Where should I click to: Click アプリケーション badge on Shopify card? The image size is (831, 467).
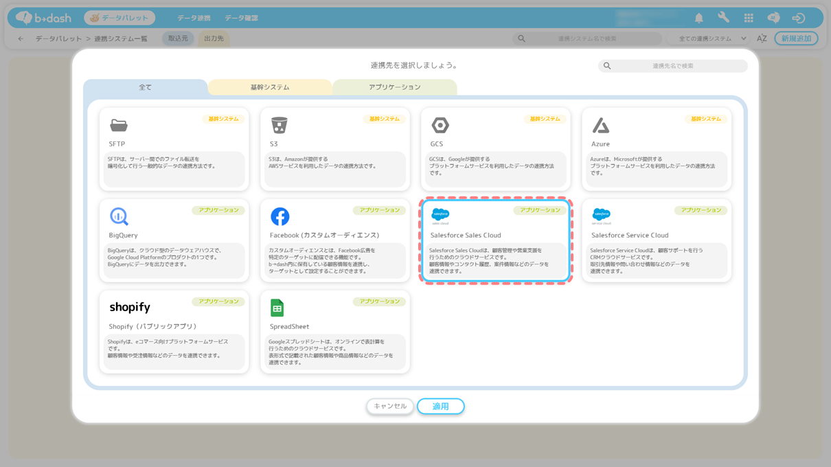coord(218,301)
